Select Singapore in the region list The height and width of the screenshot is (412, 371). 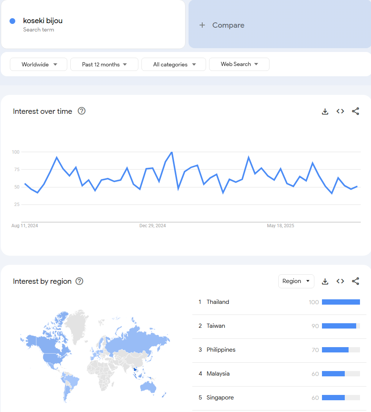point(279,398)
